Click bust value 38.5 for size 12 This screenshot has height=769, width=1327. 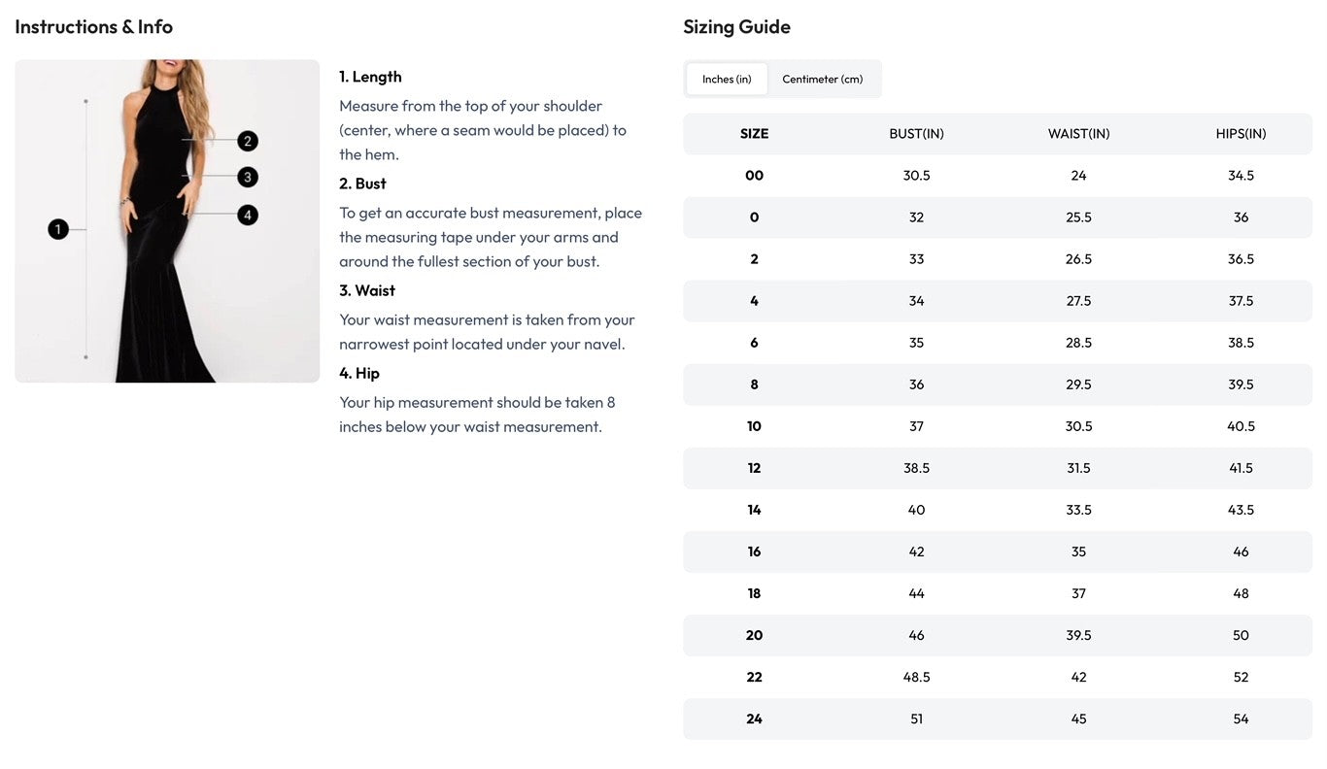916,468
